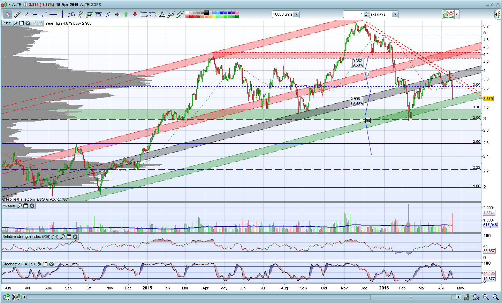Choose the line segment drawing tool
The height and width of the screenshot is (303, 502).
(x=26, y=14)
